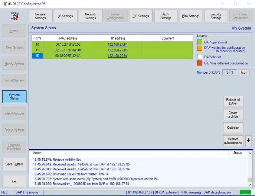Click the log scrollbar down arrow
The width and height of the screenshot is (255, 196).
click(250, 185)
